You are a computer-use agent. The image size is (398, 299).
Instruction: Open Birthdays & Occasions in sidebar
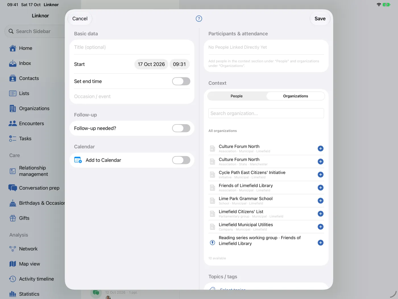click(36, 203)
